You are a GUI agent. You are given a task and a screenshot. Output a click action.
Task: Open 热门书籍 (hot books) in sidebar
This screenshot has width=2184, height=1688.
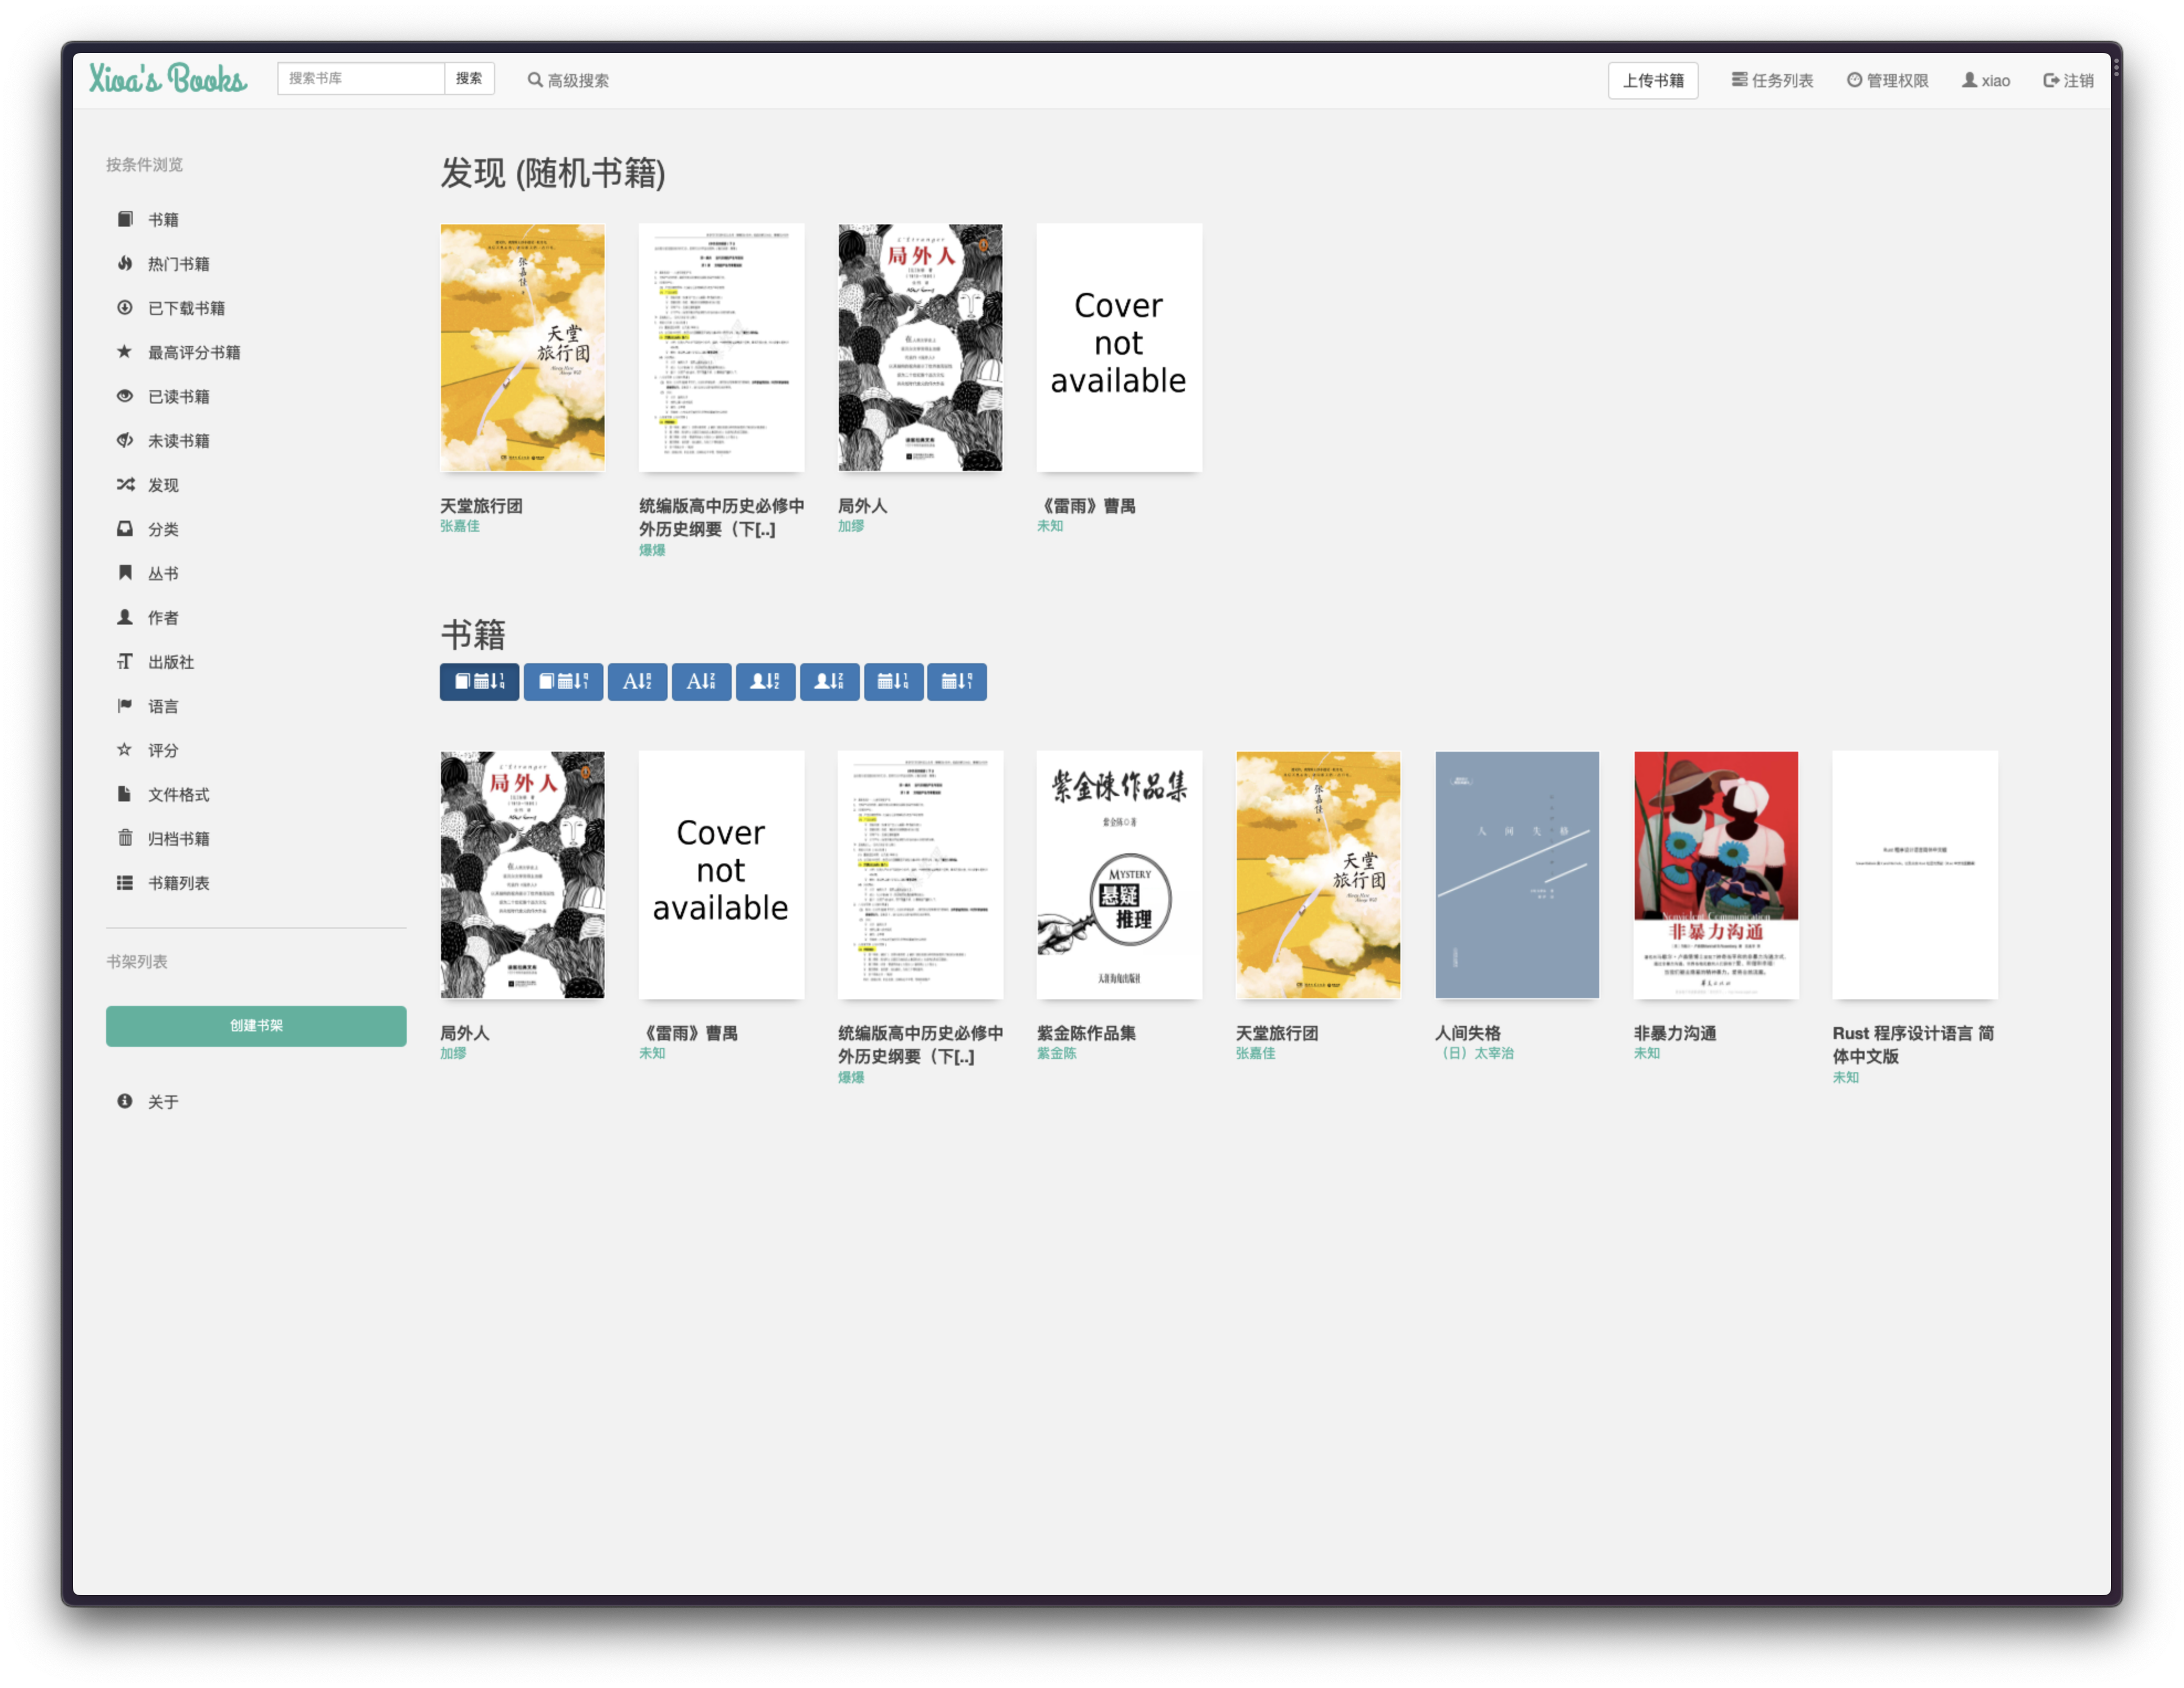pyautogui.click(x=178, y=264)
